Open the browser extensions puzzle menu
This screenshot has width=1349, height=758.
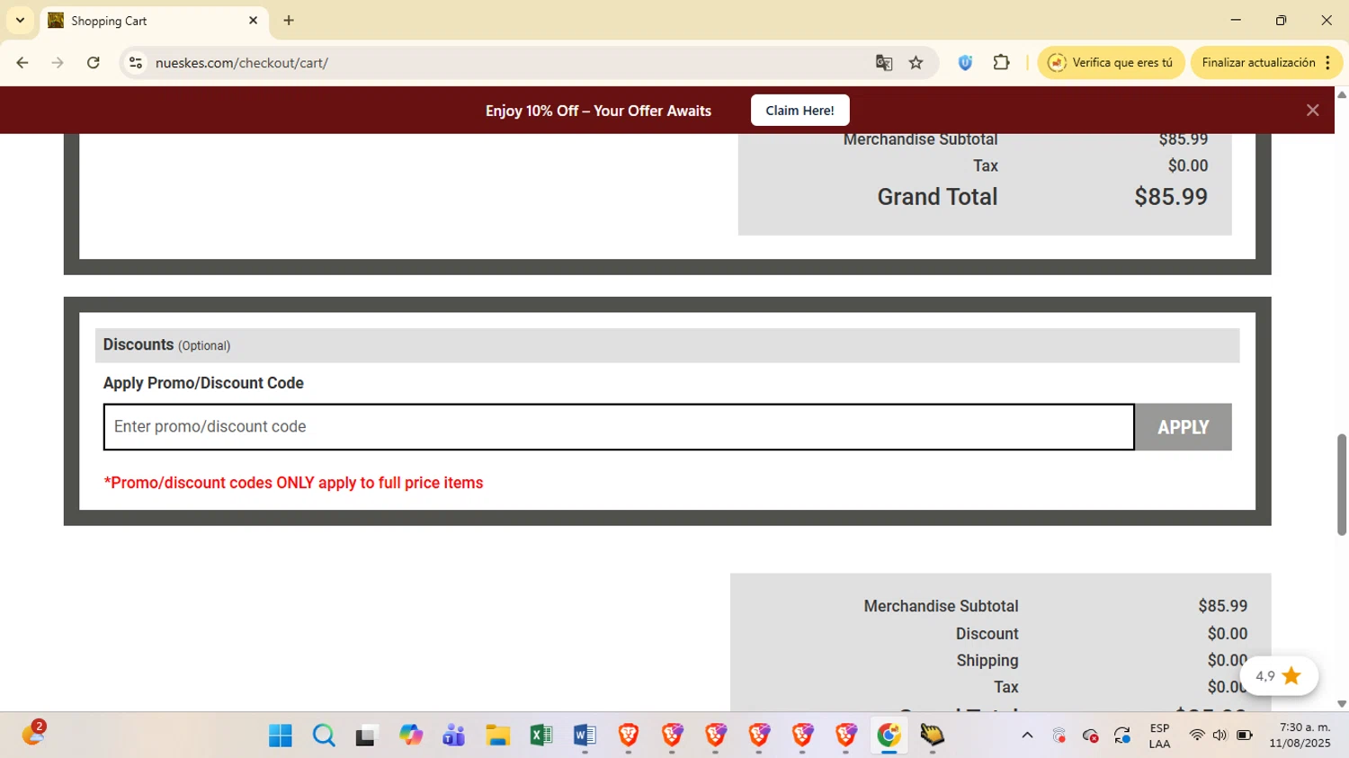(x=1001, y=63)
